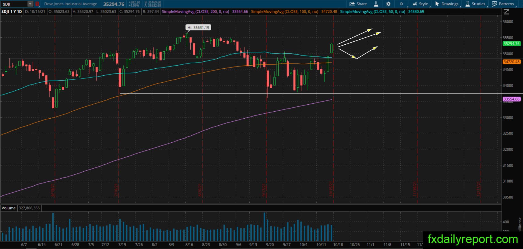Click the H: 35320.97 high value

click(x=83, y=12)
